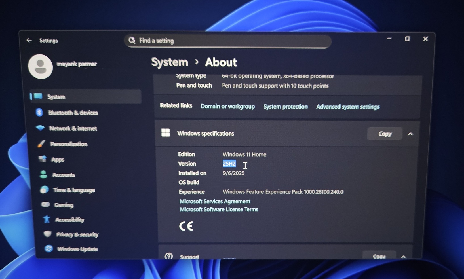The height and width of the screenshot is (279, 464).
Task: Open Accounts using the person icon
Action: (x=43, y=174)
